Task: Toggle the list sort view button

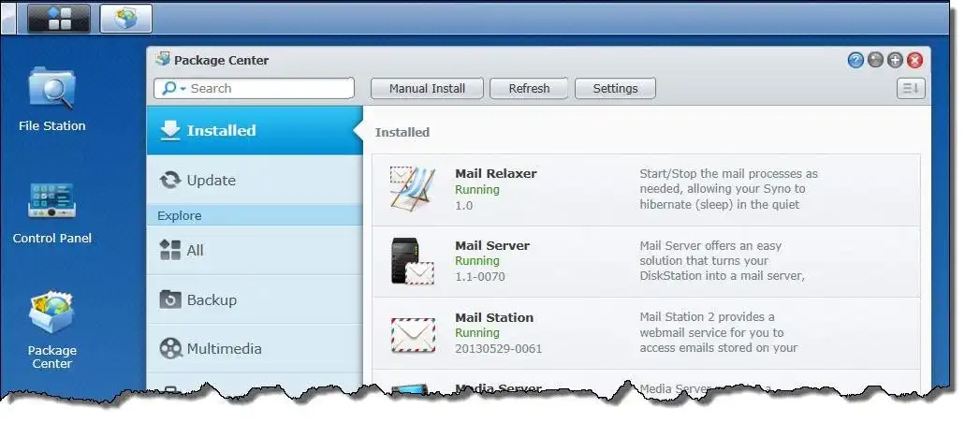Action: click(911, 89)
